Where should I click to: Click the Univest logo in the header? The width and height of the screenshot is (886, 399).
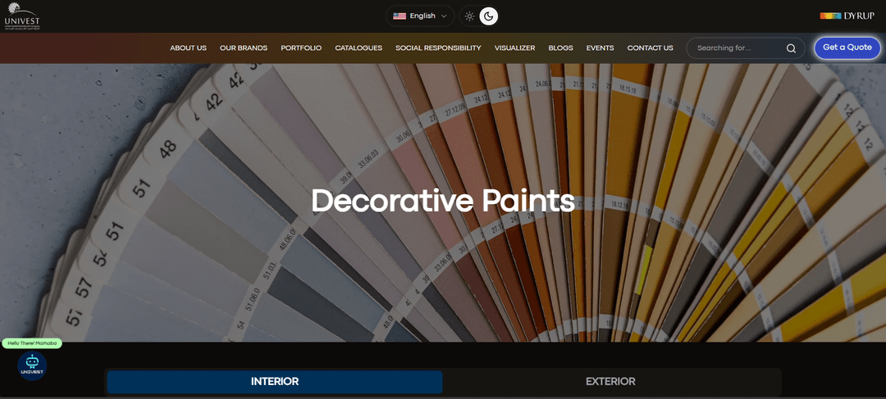coord(22,16)
